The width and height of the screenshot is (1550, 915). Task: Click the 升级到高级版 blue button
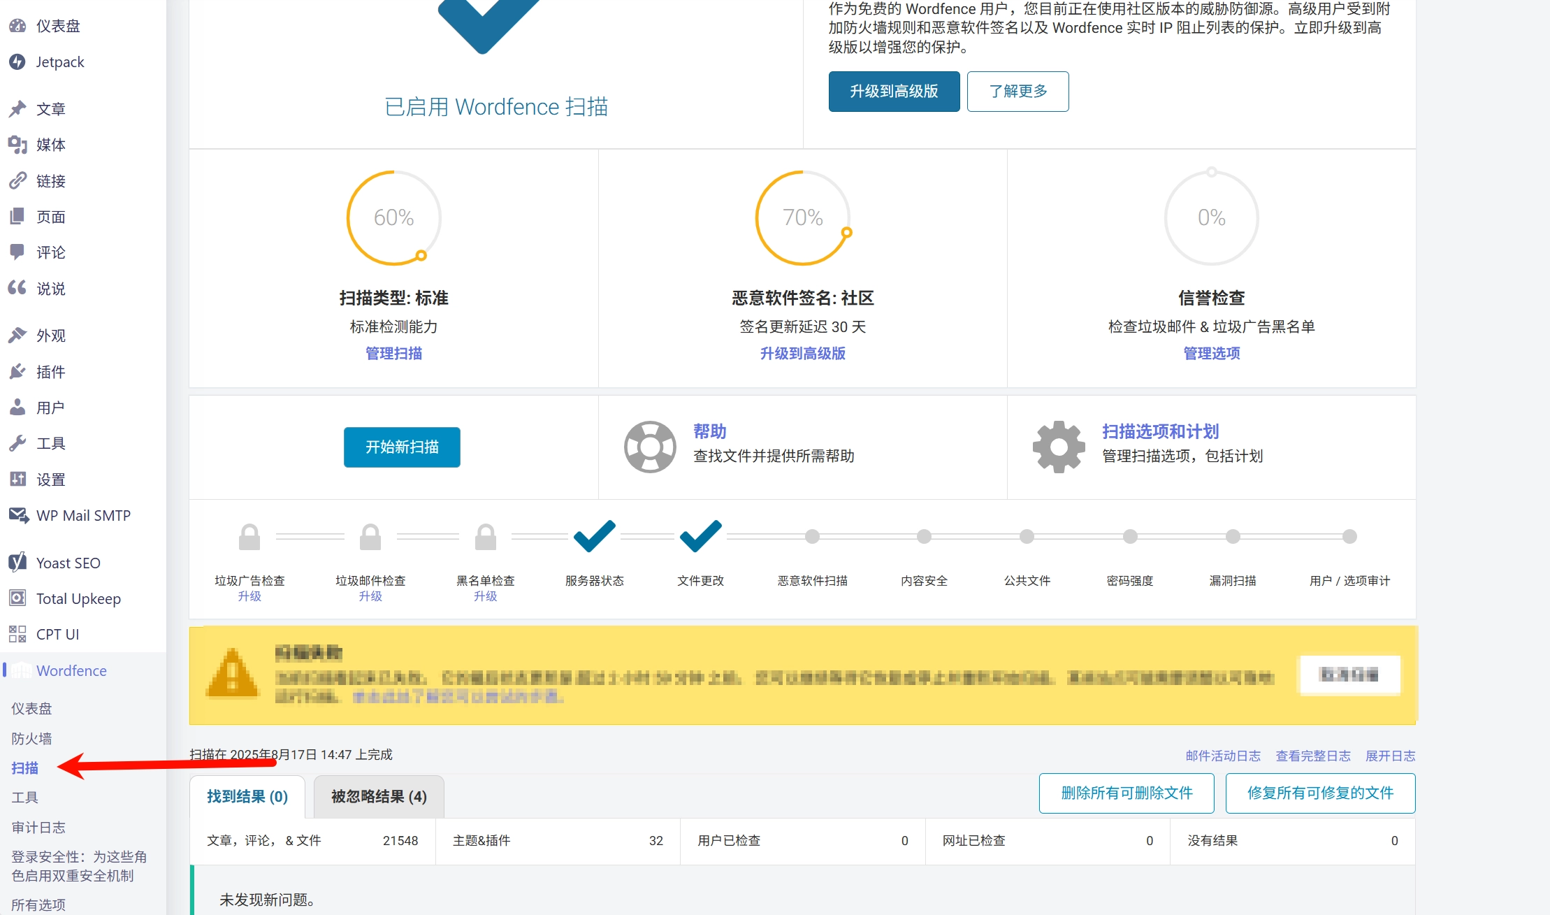894,91
